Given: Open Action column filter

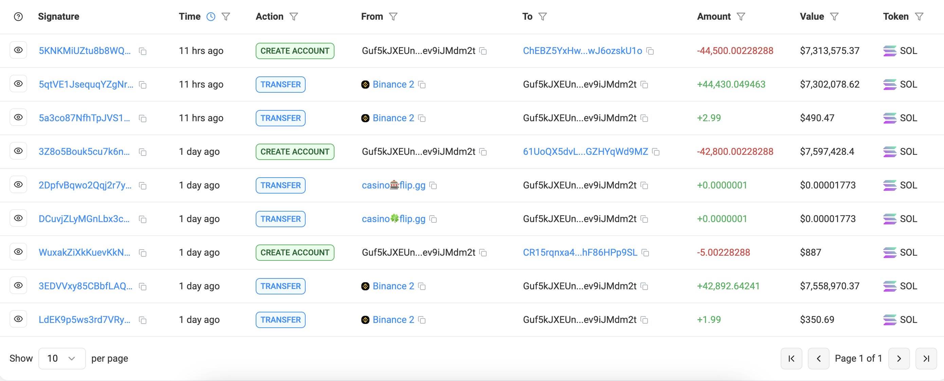Looking at the screenshot, I should [293, 17].
